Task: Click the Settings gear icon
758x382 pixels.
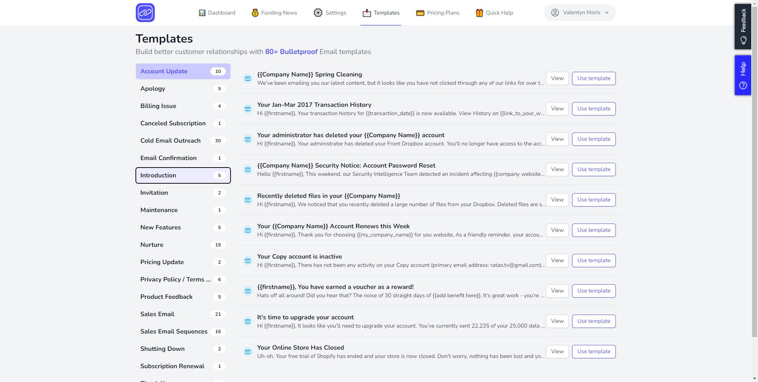Action: pos(318,13)
